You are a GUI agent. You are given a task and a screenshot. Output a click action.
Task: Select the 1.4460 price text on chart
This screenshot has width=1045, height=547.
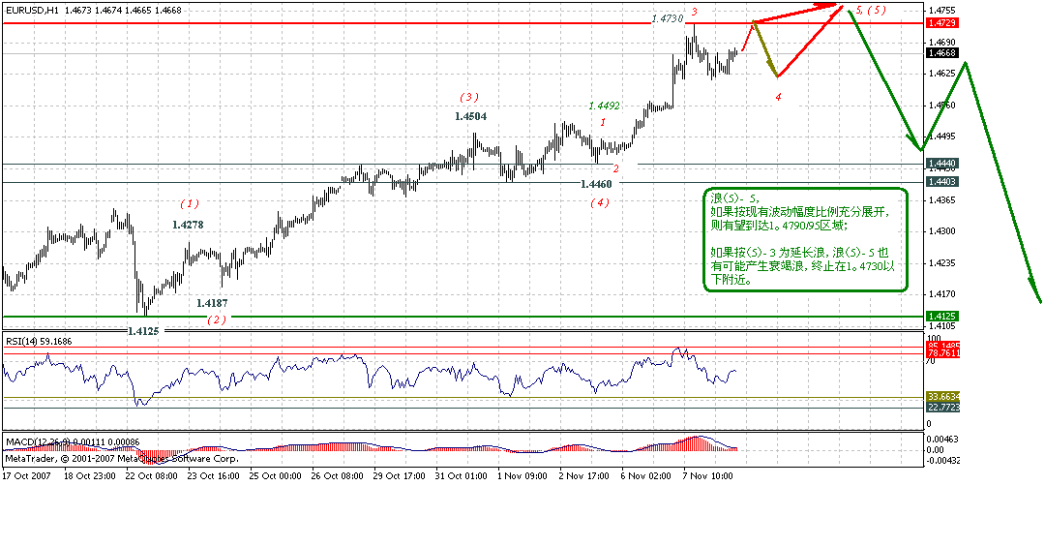596,184
